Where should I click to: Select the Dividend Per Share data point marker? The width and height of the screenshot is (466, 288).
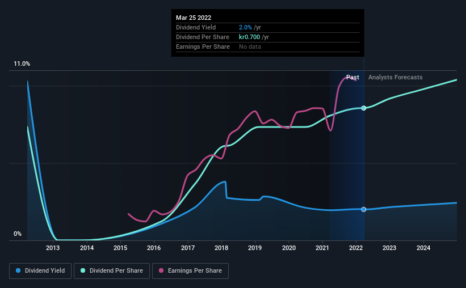tap(363, 108)
